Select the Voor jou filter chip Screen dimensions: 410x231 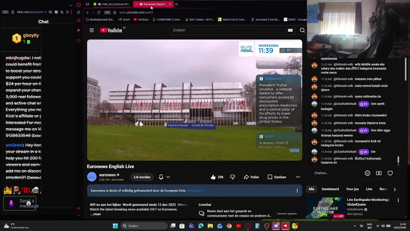(x=352, y=189)
